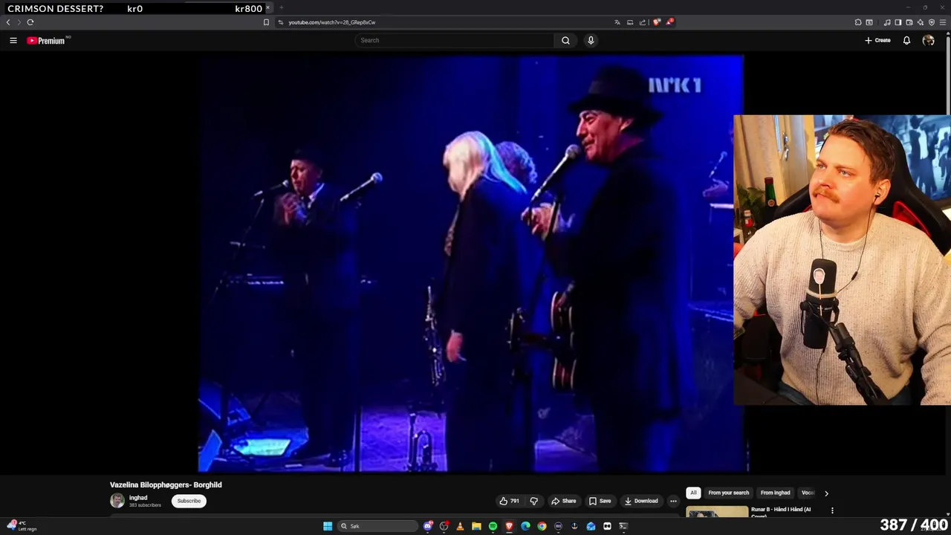
Task: Open Google Chrome from the taskbar
Action: pyautogui.click(x=542, y=526)
